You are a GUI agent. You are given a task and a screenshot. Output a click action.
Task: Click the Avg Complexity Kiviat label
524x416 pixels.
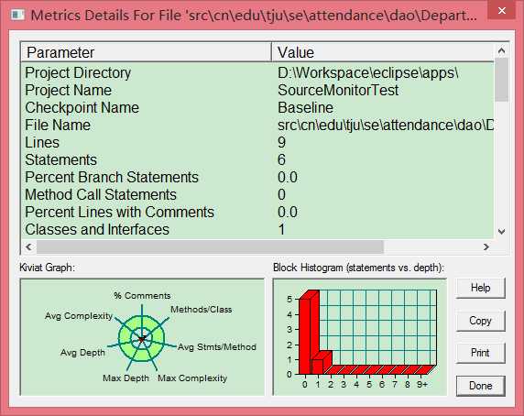(x=79, y=316)
